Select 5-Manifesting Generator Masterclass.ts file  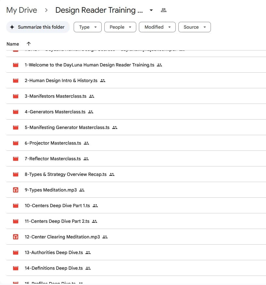pos(67,128)
